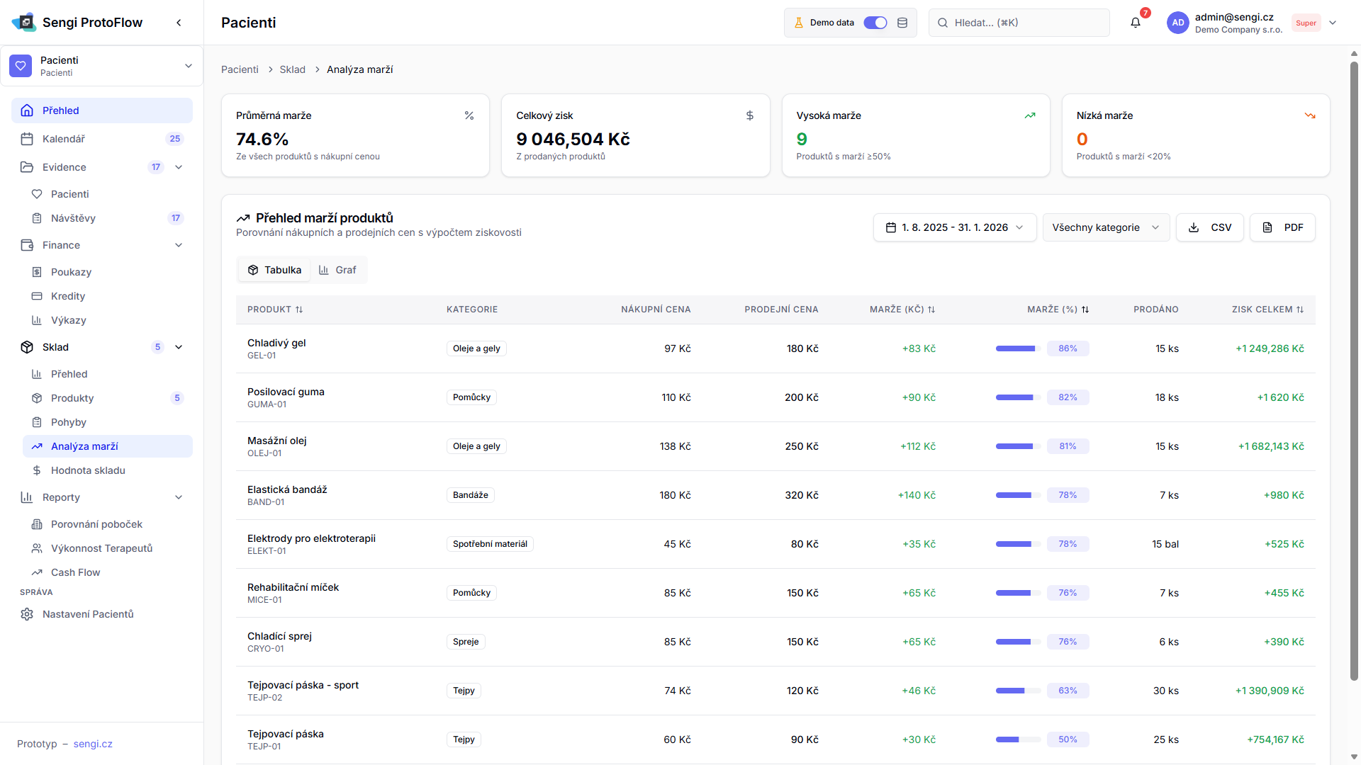
Task: Switch the view to Graf
Action: (x=337, y=270)
